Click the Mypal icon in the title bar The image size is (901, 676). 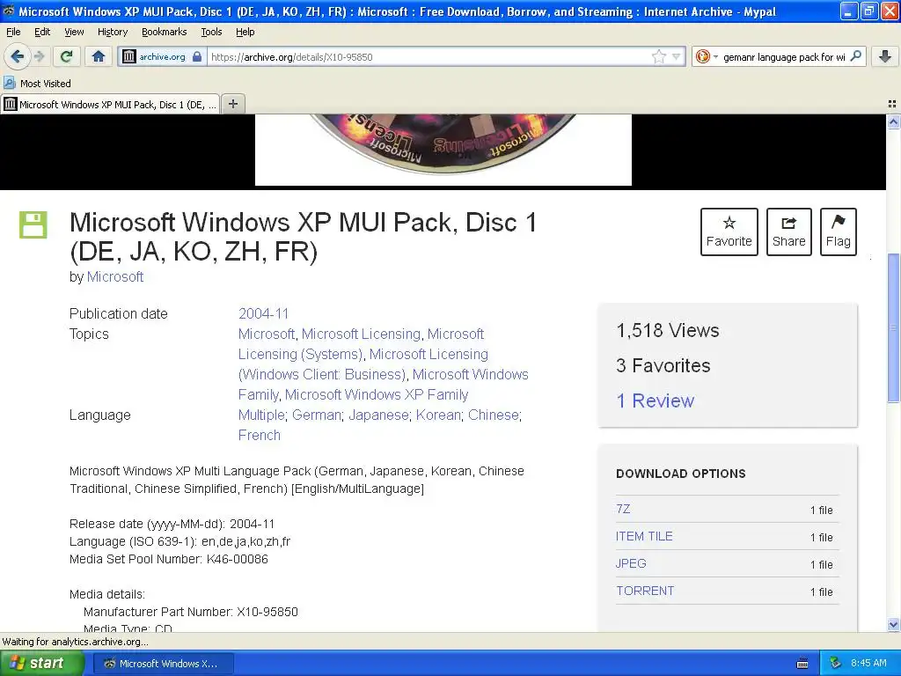(9, 11)
